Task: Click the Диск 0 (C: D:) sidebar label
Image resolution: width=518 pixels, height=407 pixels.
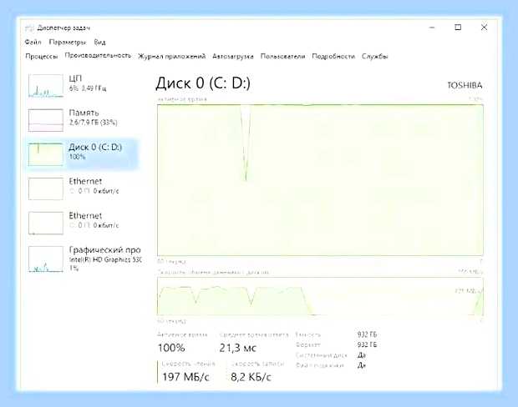Action: tap(95, 147)
